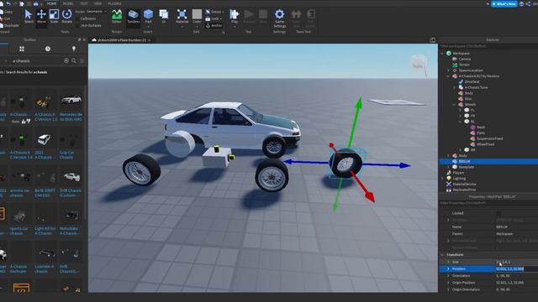Activate the Rotate tool
The width and height of the screenshot is (538, 302).
tap(67, 16)
